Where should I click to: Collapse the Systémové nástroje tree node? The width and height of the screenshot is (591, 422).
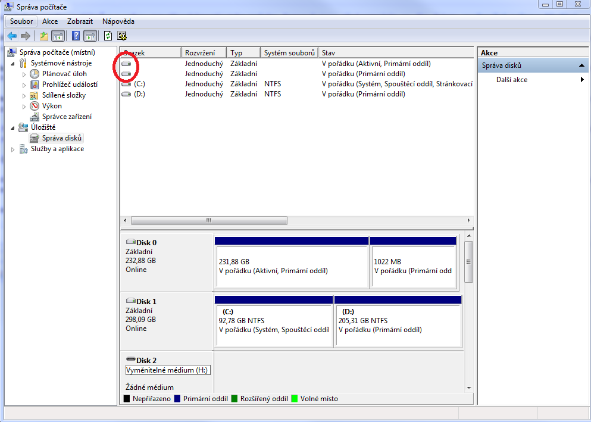pyautogui.click(x=12, y=64)
